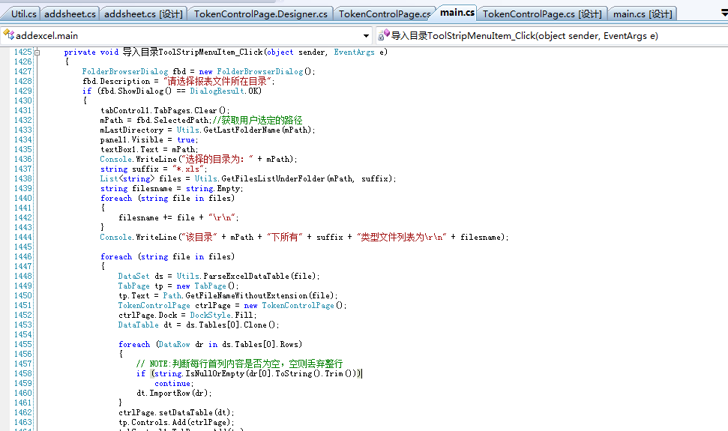Screen dimensions: 728x431
Task: Click EventArgs in the method signature
Action: pyautogui.click(x=354, y=52)
